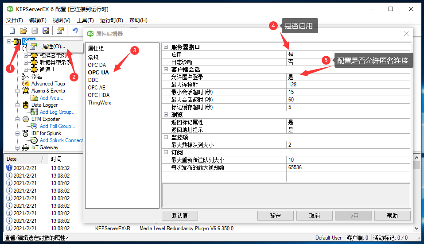424x244 pixels.
Task: Click the Open project folder icon
Action: point(23,31)
